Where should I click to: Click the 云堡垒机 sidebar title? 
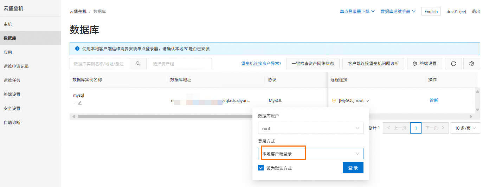click(x=13, y=8)
